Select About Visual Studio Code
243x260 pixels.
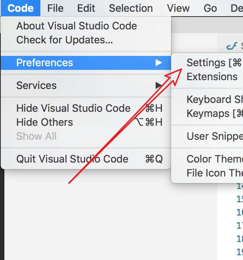click(x=76, y=26)
